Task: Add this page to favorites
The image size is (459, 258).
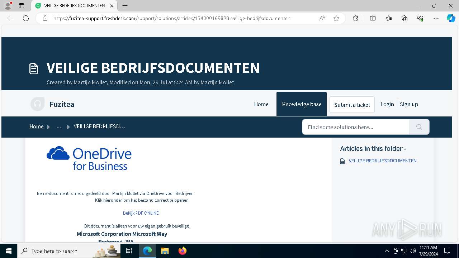Action: pyautogui.click(x=336, y=18)
